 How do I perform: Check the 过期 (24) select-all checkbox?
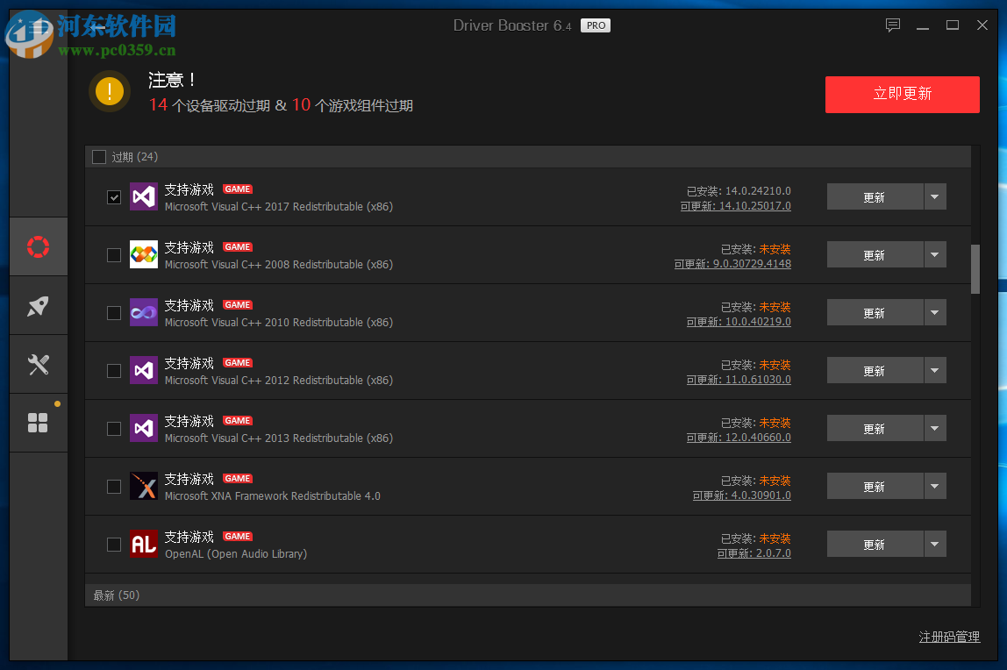click(x=99, y=156)
